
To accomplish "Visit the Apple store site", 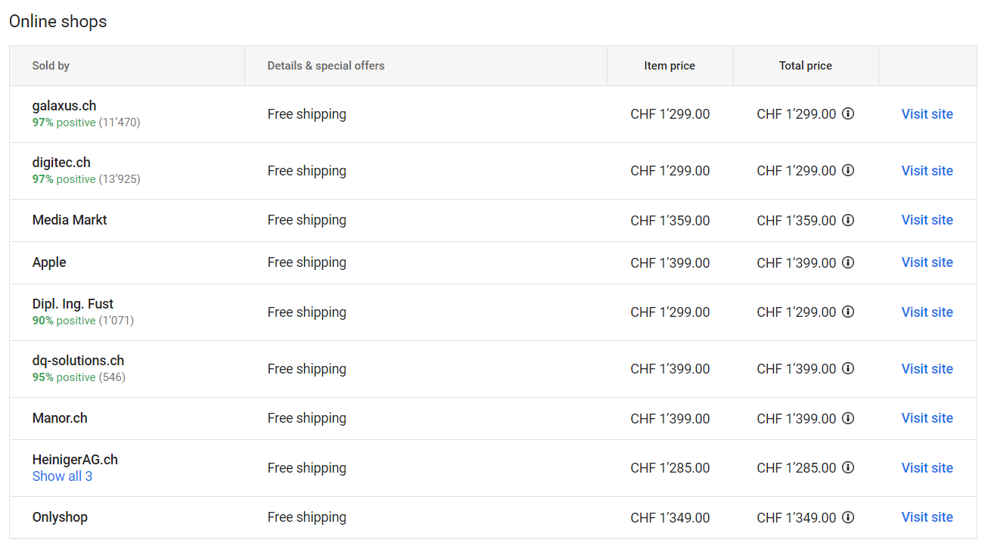I will click(927, 262).
